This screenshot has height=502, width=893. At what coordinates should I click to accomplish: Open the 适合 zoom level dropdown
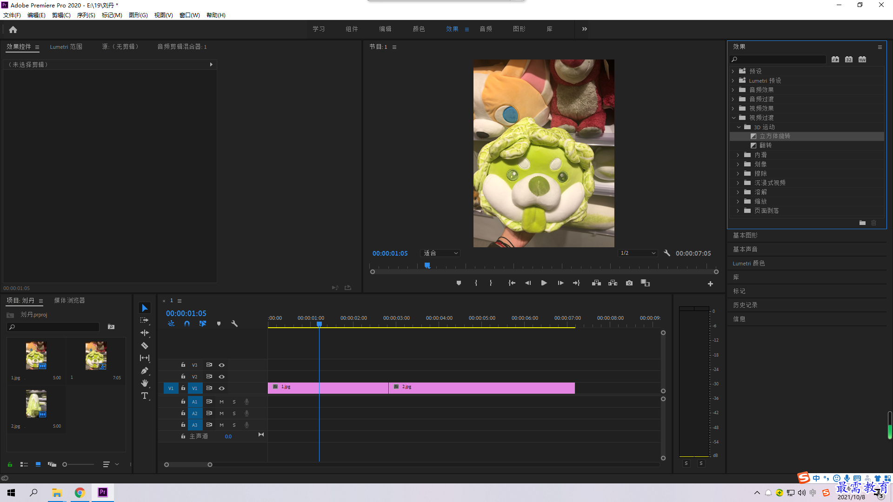point(440,253)
